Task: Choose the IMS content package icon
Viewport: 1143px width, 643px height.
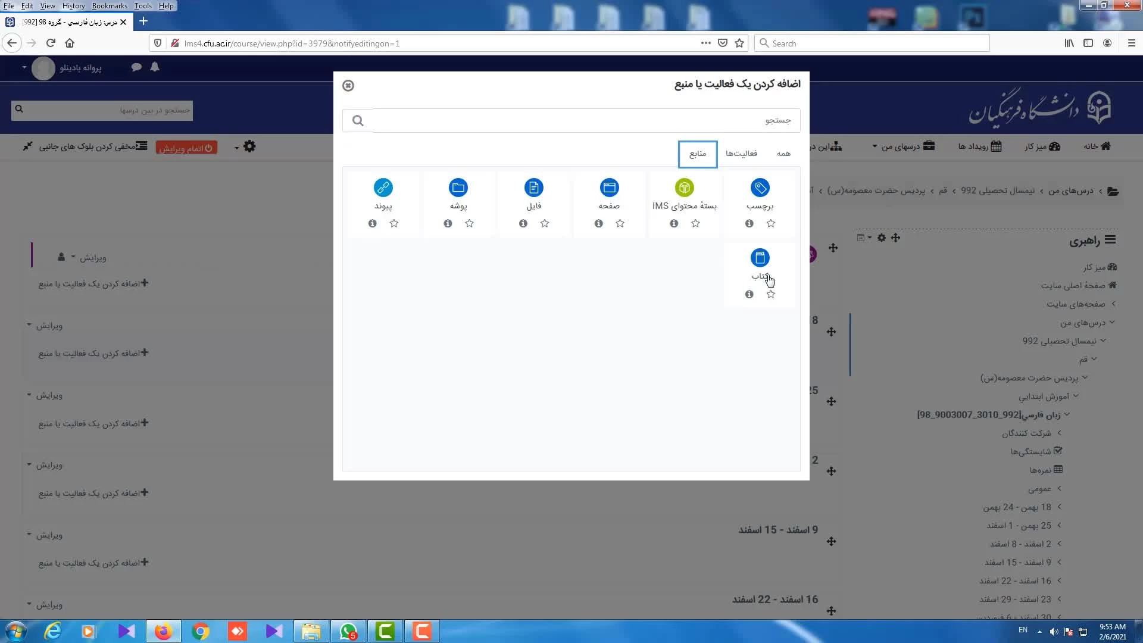Action: pos(684,188)
